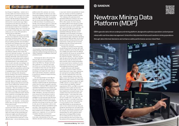
Task: Click the control room photo in the ad
Action: pyautogui.click(x=134, y=84)
